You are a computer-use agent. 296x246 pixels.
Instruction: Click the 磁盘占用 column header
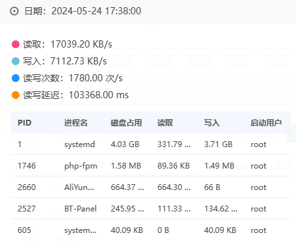click(x=126, y=123)
